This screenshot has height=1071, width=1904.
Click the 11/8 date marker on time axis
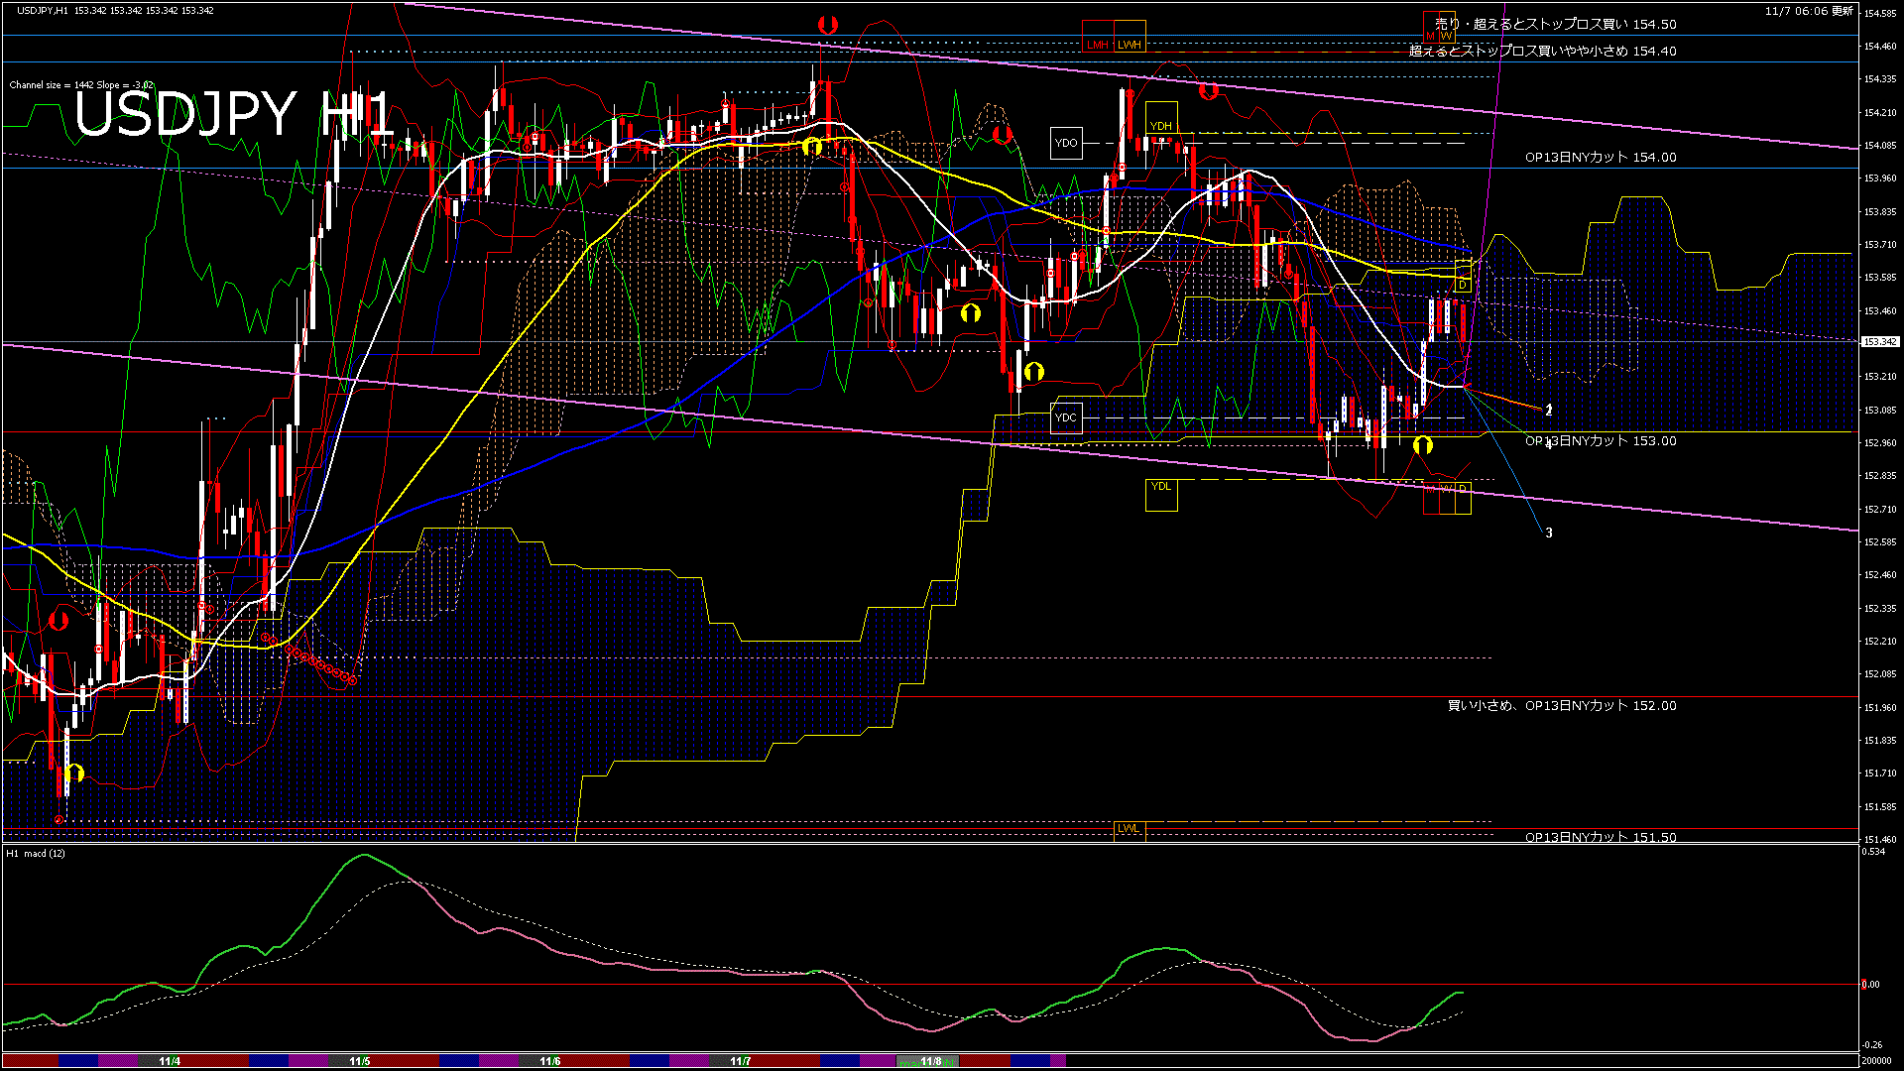tap(930, 1061)
